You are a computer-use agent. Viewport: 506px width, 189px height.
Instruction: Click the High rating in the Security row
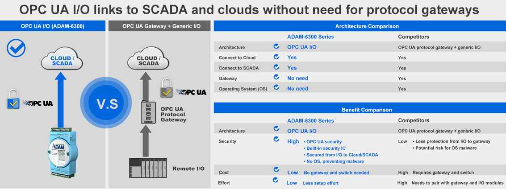(293, 141)
